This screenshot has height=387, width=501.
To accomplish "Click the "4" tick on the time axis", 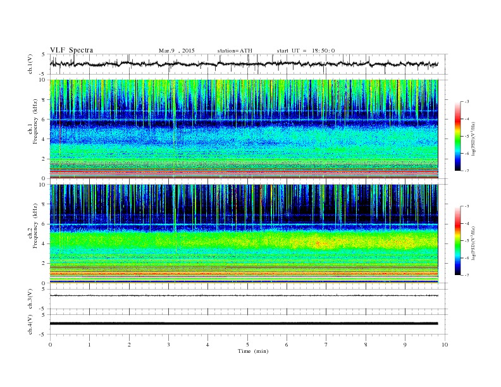I will click(207, 345).
